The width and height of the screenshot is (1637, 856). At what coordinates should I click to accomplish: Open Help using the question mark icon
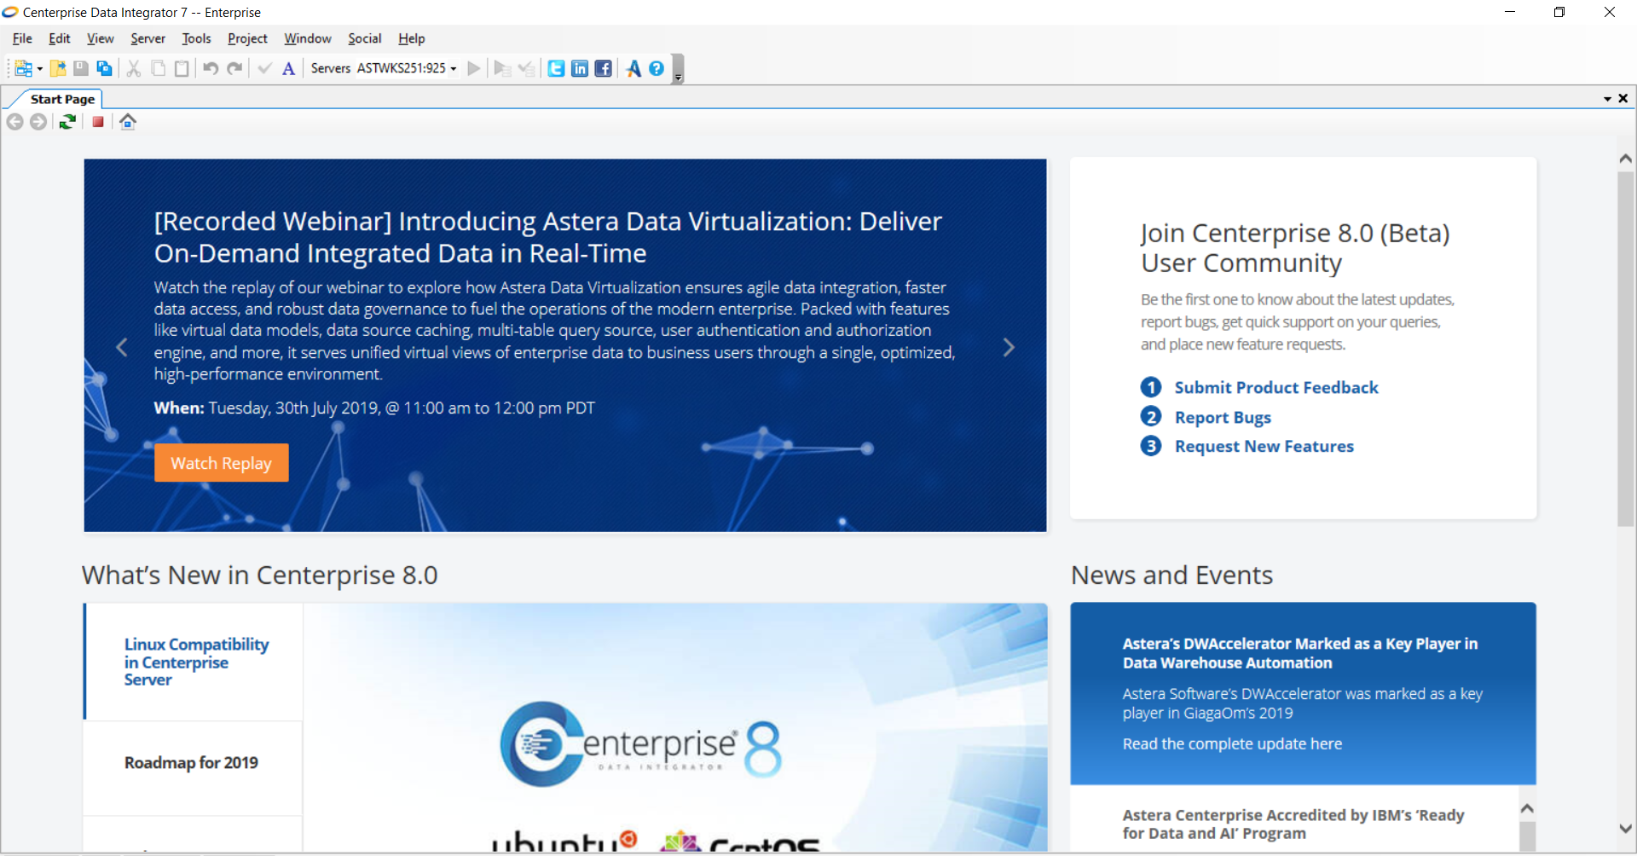tap(656, 68)
